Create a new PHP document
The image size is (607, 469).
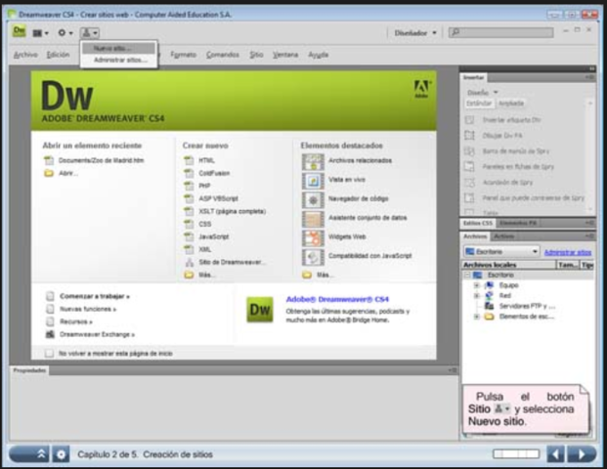[204, 186]
